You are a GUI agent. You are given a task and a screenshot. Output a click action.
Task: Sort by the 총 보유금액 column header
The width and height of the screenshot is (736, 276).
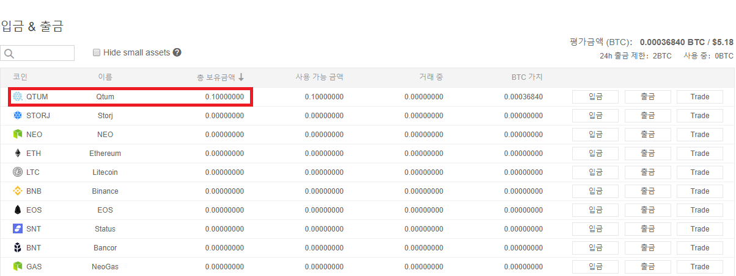coord(216,77)
